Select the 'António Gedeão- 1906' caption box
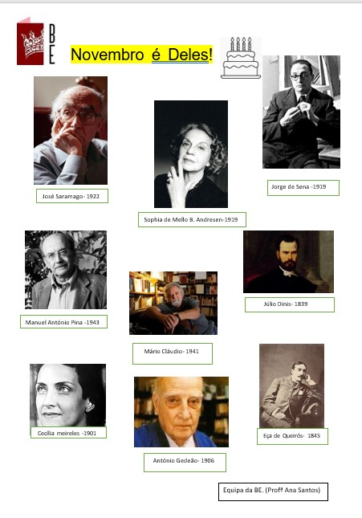362x518 pixels. pyautogui.click(x=185, y=462)
